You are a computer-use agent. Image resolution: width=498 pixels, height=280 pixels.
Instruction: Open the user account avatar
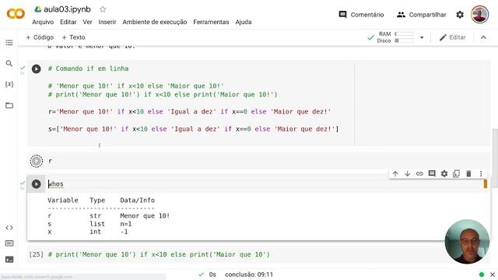(x=479, y=14)
